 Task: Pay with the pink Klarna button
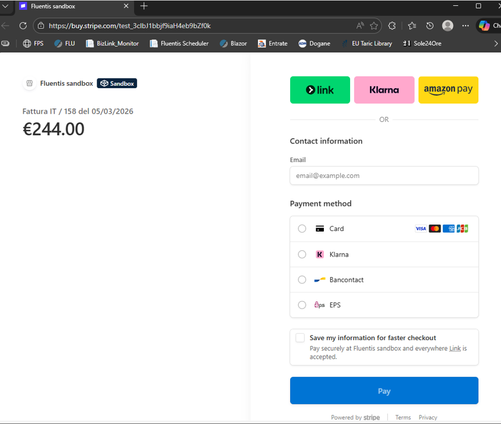[384, 90]
